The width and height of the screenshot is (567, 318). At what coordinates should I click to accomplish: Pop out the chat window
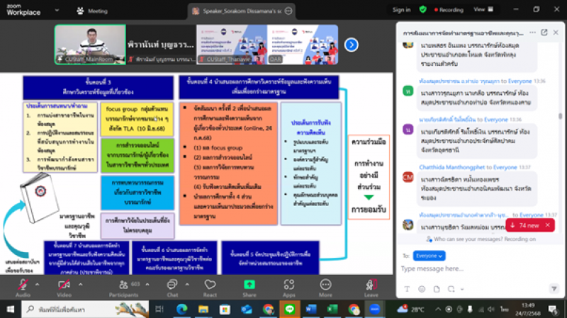(x=544, y=33)
